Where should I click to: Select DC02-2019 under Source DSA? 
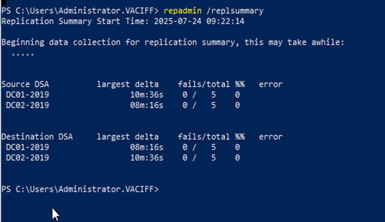pos(27,105)
